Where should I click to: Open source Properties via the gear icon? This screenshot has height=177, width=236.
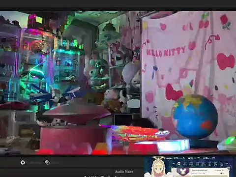(x=23, y=162)
